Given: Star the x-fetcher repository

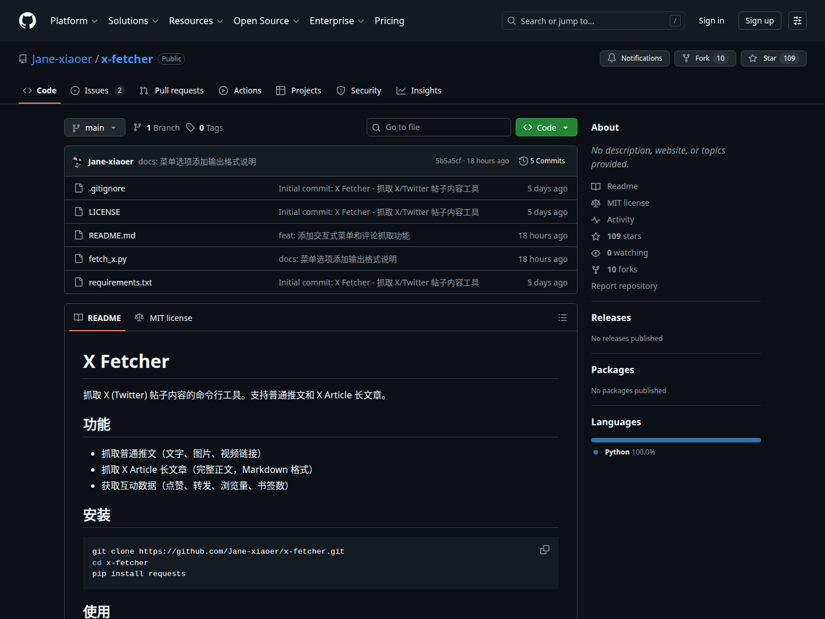Looking at the screenshot, I should pos(773,58).
